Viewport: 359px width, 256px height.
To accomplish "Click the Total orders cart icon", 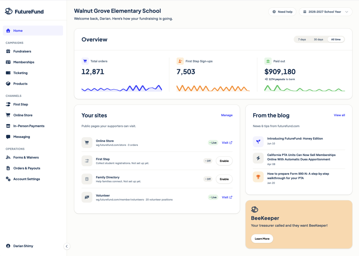I will (85, 61).
